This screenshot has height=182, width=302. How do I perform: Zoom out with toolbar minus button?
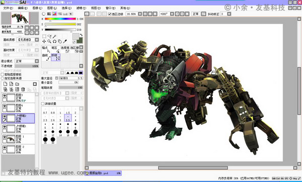tap(145, 14)
